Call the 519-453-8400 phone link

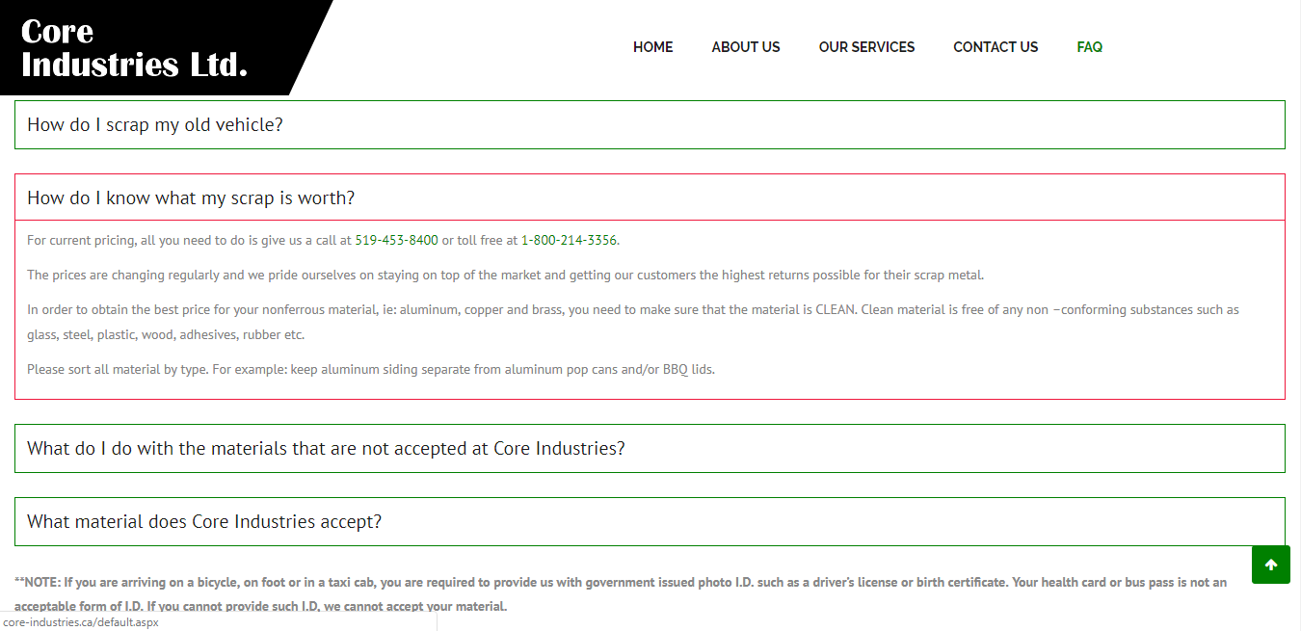point(396,240)
